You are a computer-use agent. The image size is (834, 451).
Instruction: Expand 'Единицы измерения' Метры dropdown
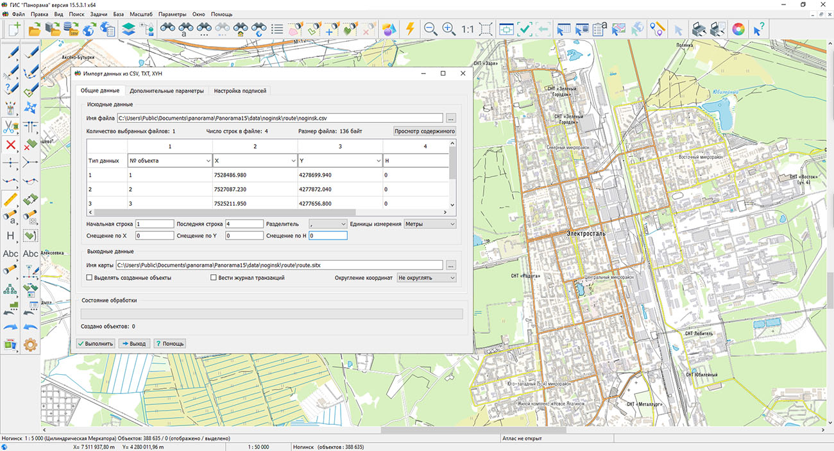pos(430,224)
